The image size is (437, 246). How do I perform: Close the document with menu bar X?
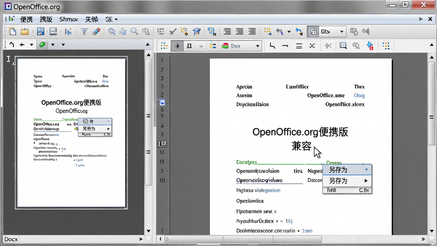430,19
